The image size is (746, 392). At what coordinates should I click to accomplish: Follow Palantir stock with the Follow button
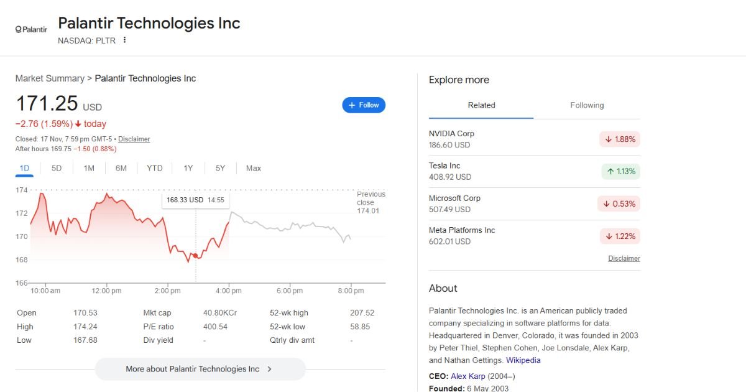coord(364,105)
